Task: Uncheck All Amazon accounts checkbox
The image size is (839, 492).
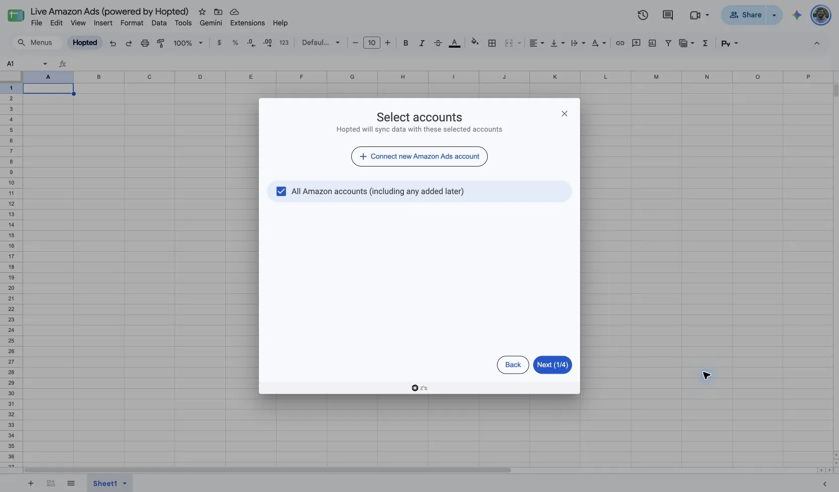Action: 281,192
